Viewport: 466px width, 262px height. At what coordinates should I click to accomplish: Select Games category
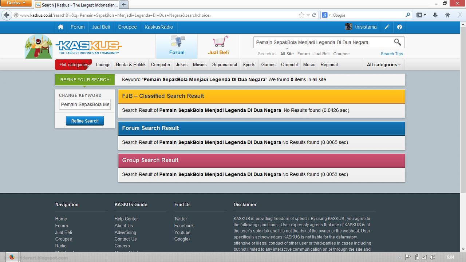pos(268,64)
